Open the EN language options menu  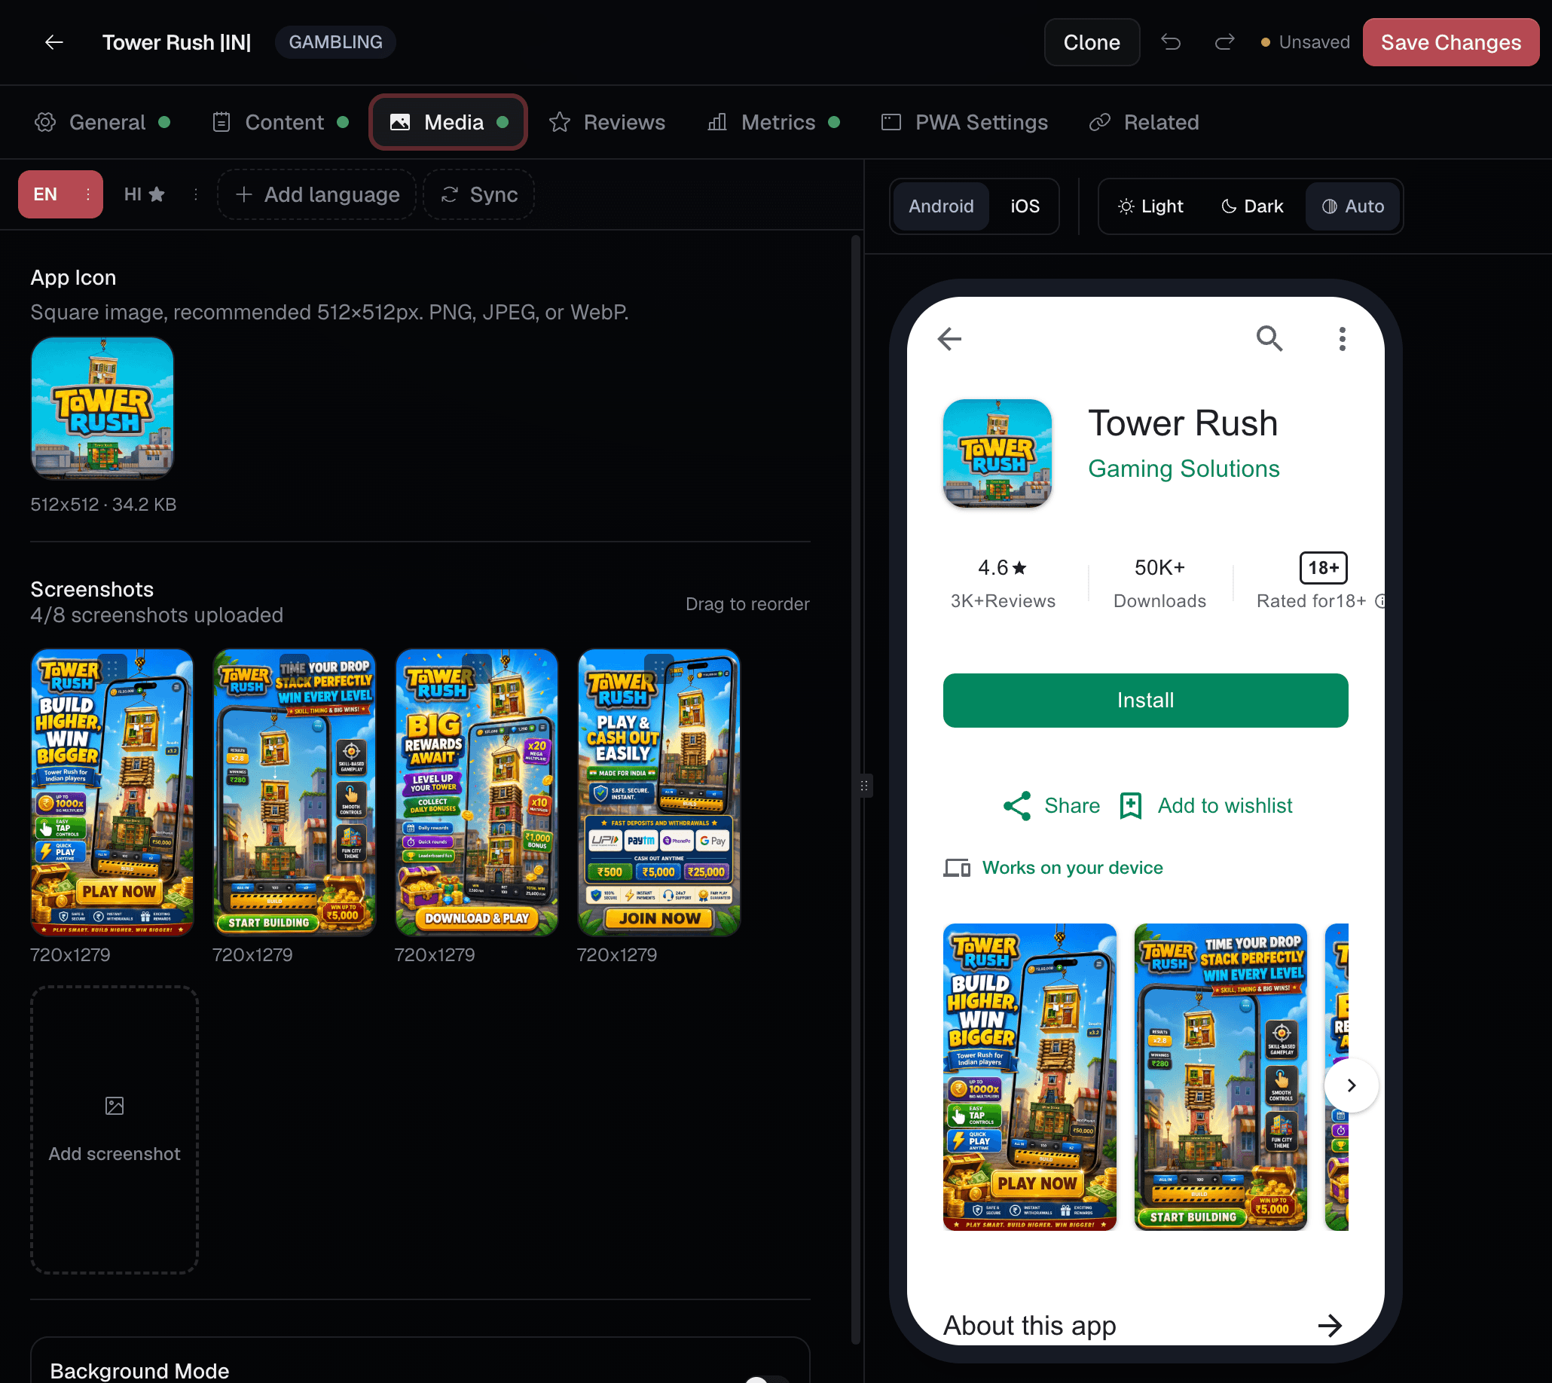(x=88, y=194)
